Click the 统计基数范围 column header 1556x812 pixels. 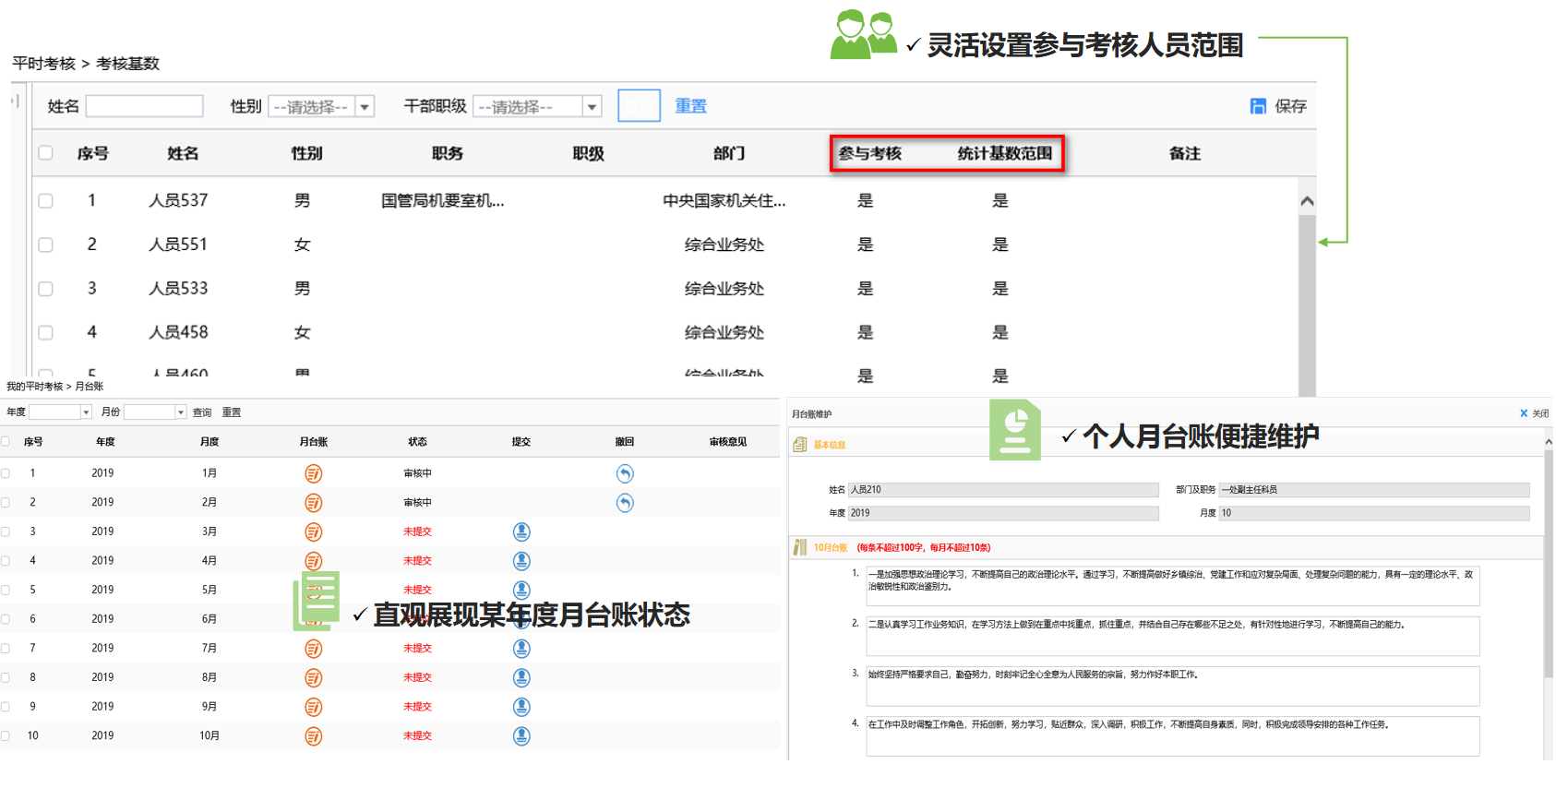pos(1004,153)
